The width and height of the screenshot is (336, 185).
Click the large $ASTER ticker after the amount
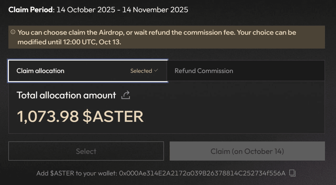click(x=113, y=116)
